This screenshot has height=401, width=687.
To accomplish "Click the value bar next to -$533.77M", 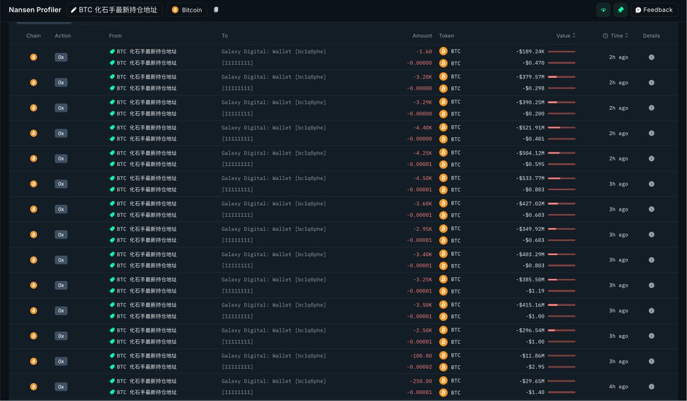I will click(x=562, y=178).
